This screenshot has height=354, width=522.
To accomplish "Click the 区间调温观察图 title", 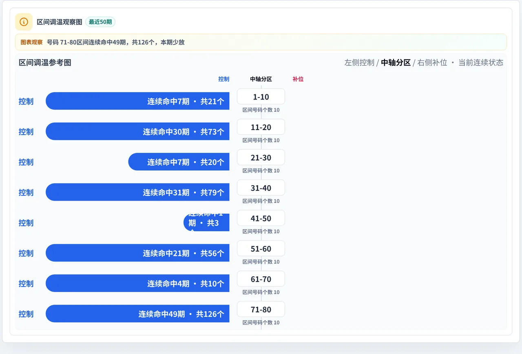I will [x=60, y=22].
